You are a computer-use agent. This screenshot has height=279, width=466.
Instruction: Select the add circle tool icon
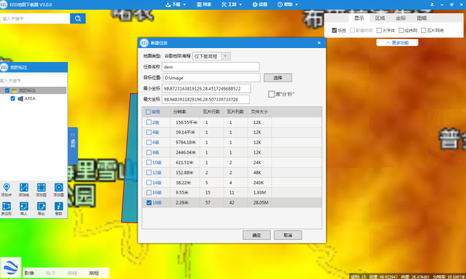click(x=58, y=189)
